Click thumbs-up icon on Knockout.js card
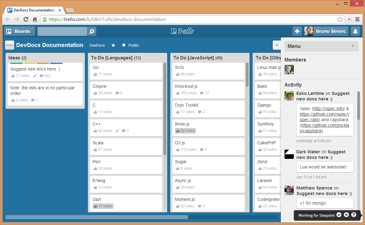This screenshot has width=365, height=225. point(178,93)
